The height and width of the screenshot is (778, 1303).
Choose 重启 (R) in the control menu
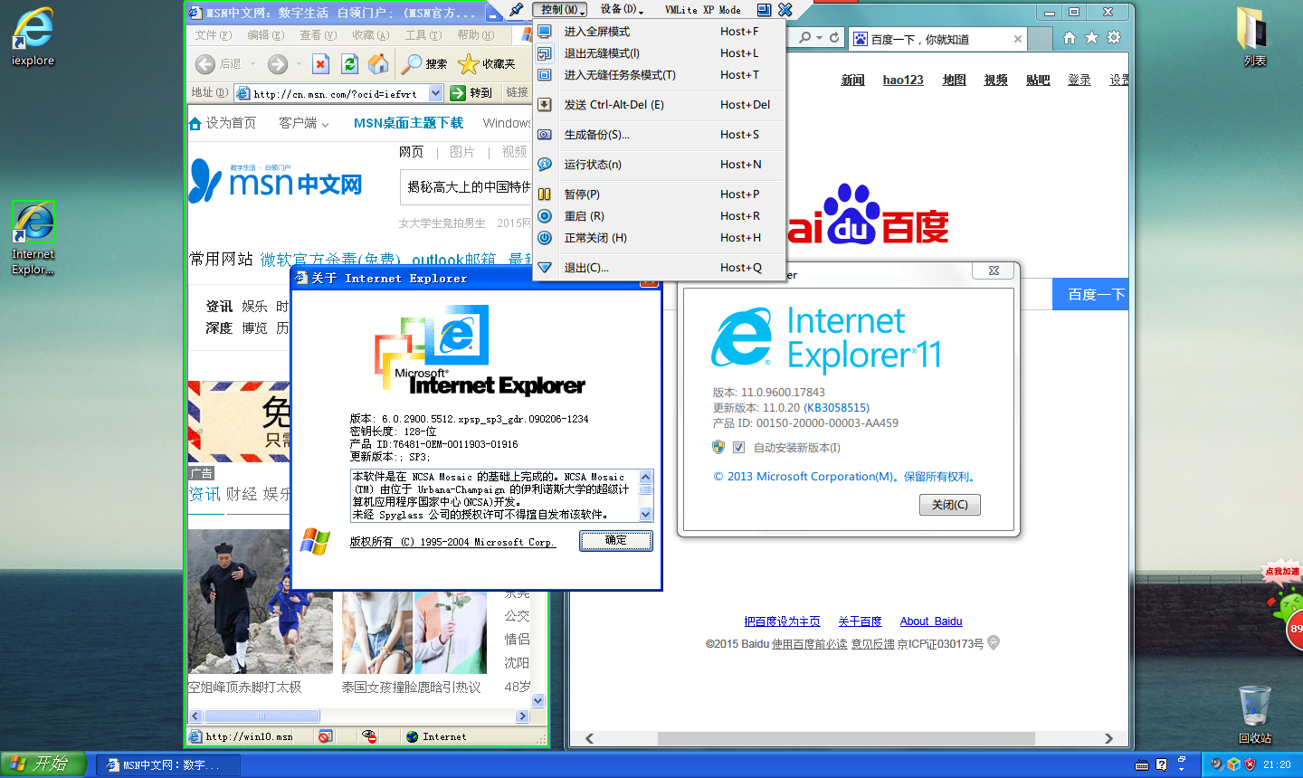pos(659,216)
